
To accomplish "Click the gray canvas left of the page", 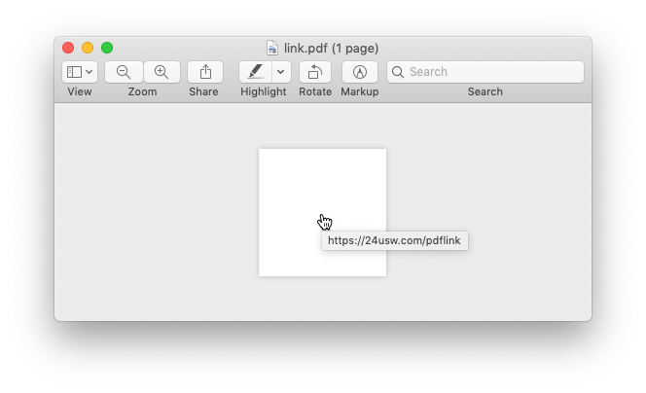I will tap(157, 212).
